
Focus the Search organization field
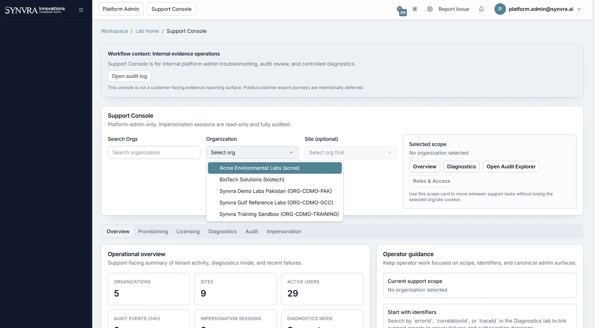pos(154,152)
